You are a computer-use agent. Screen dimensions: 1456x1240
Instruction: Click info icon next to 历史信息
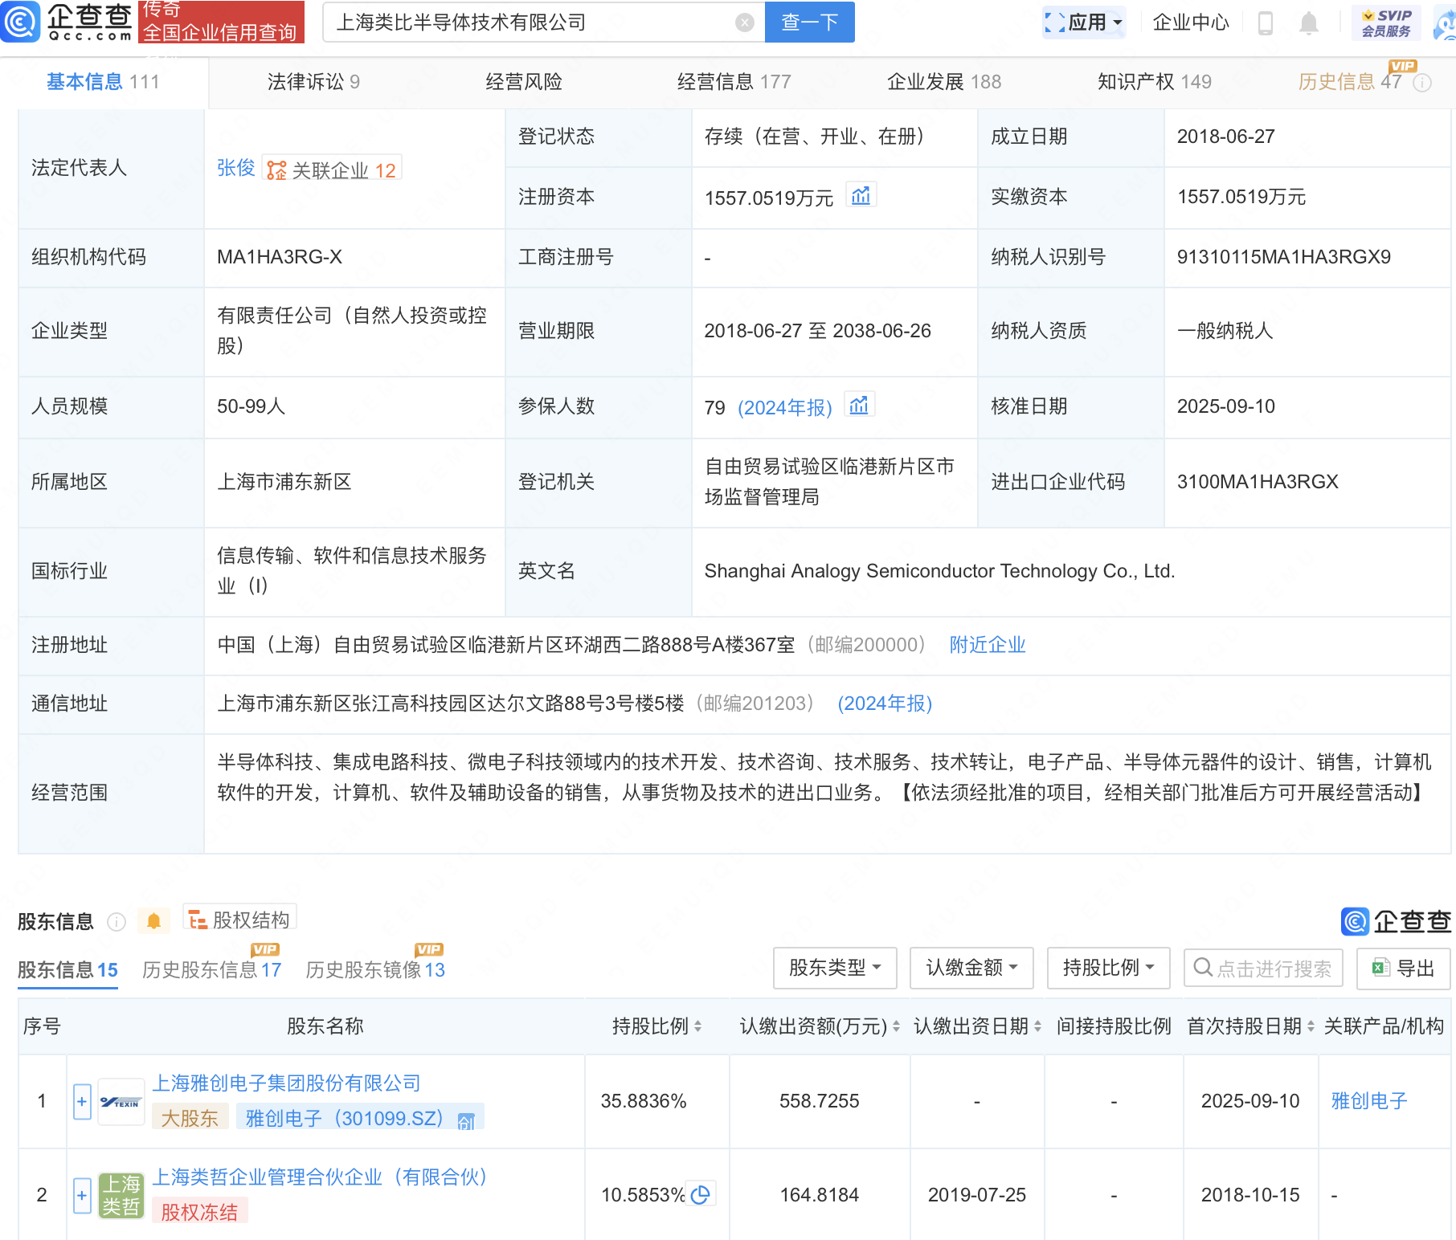pos(1422,83)
